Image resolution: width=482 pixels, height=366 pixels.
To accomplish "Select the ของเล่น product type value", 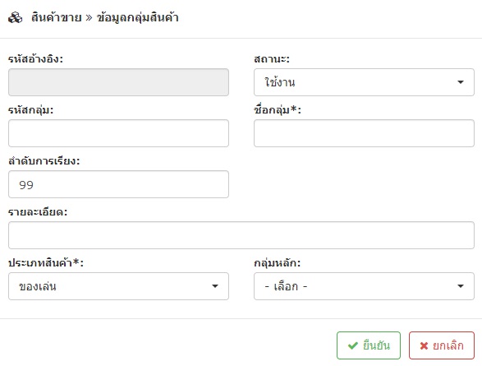I will click(38, 286).
